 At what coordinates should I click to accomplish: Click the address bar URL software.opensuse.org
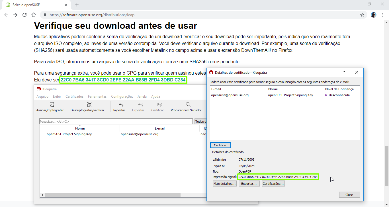(x=92, y=15)
